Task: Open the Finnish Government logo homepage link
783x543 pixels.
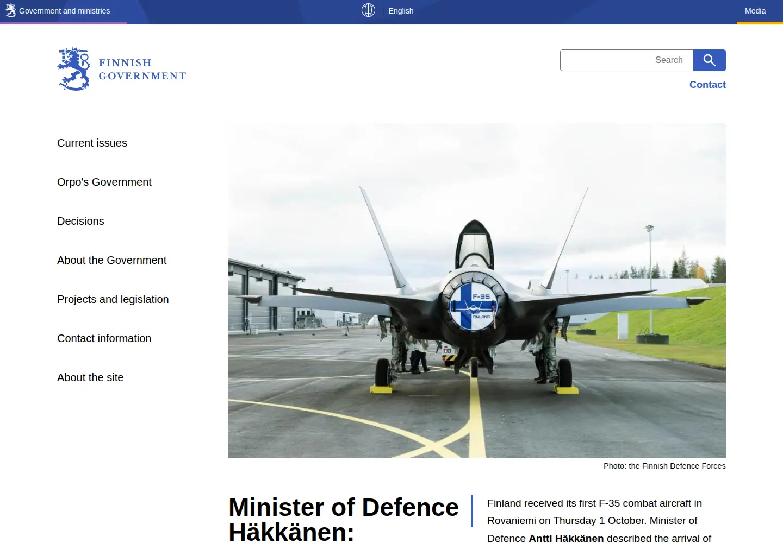Action: pos(122,69)
